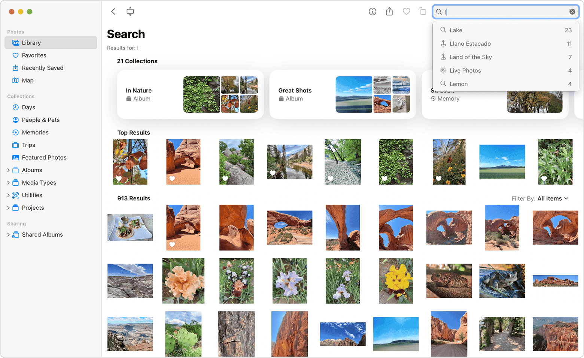This screenshot has height=358, width=584.
Task: Clear the search field with the X button
Action: tap(572, 11)
